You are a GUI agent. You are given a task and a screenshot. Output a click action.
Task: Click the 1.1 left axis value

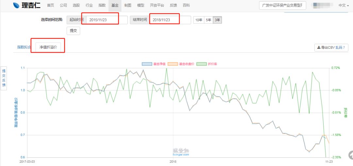click(x=23, y=68)
